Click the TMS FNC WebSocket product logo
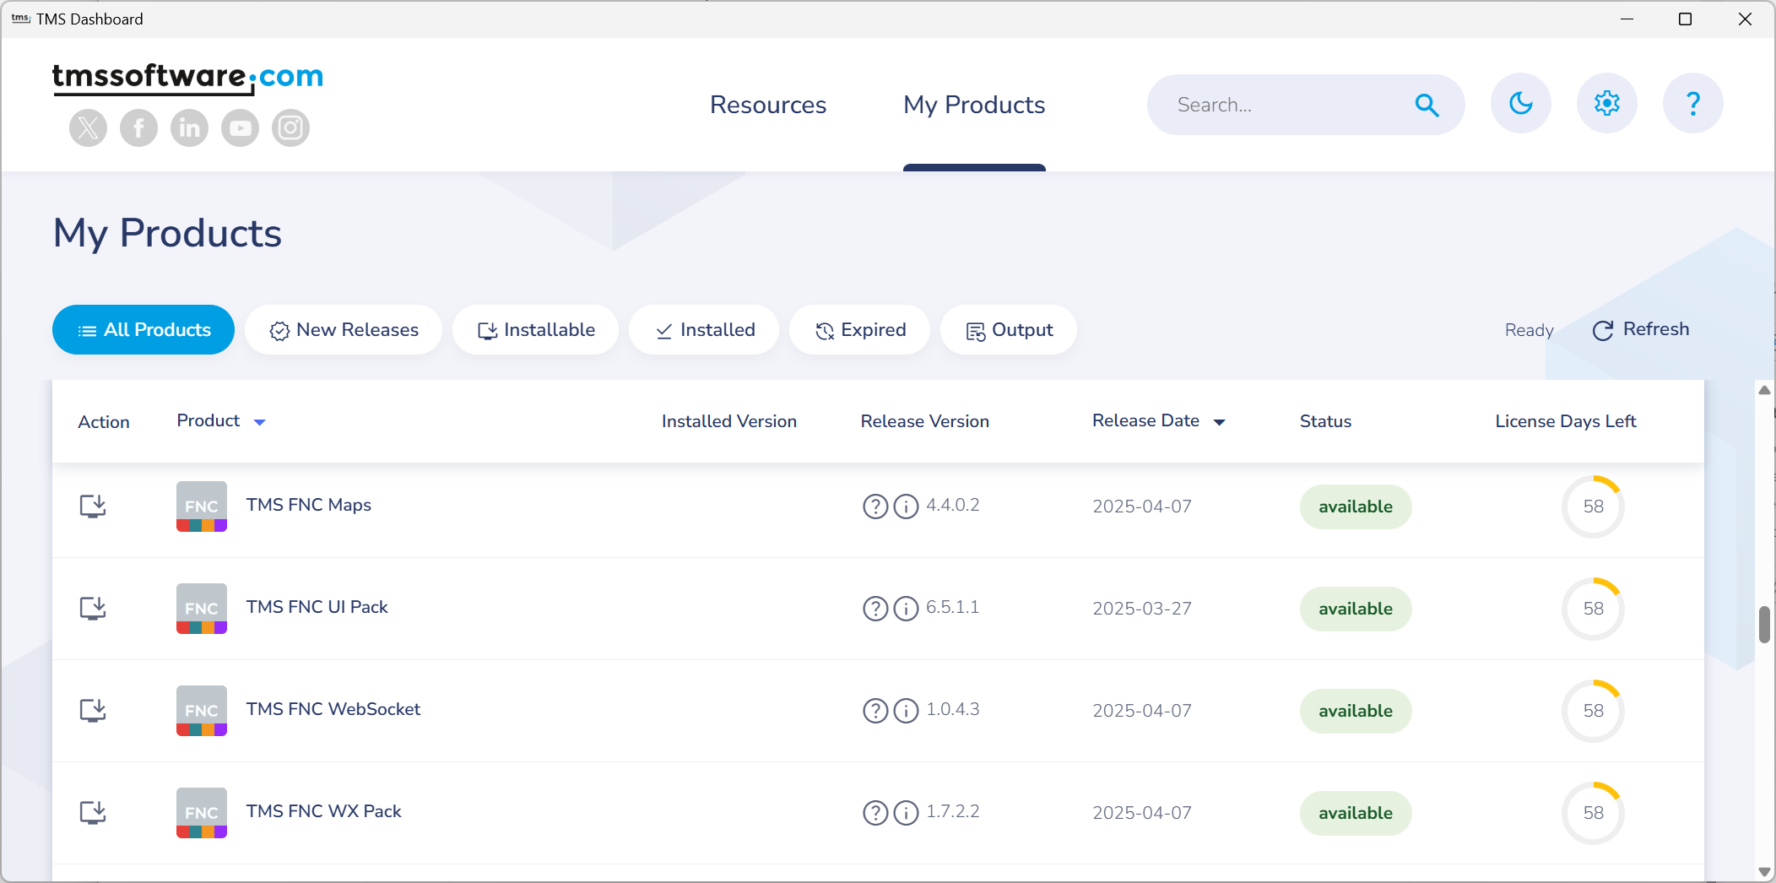The width and height of the screenshot is (1776, 883). (202, 711)
